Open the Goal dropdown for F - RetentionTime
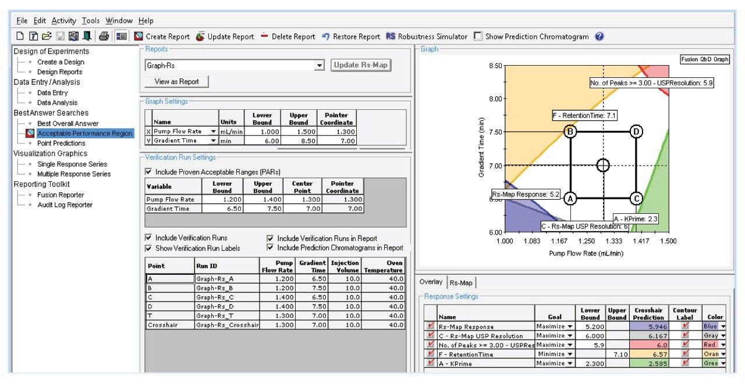This screenshot has width=745, height=384. pos(570,354)
